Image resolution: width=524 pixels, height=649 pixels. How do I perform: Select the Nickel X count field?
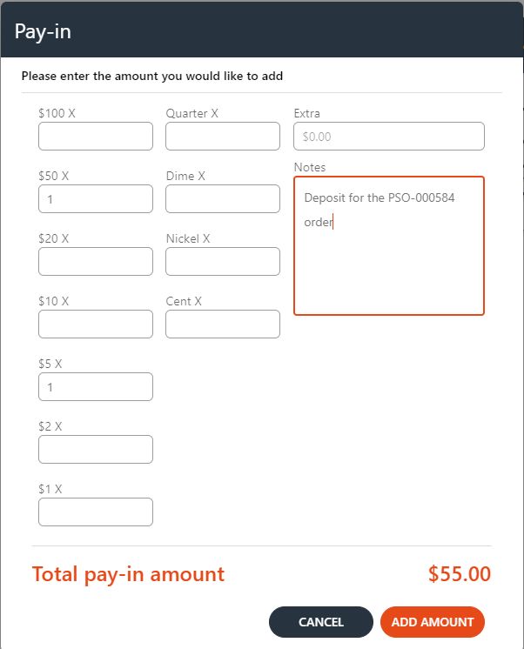tap(223, 262)
